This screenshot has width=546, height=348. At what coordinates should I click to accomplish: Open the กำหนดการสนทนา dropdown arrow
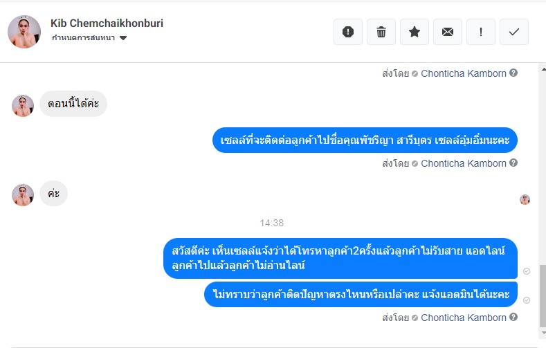[123, 38]
